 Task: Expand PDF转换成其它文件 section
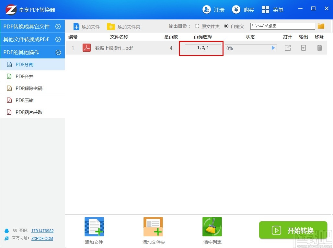tap(32, 26)
